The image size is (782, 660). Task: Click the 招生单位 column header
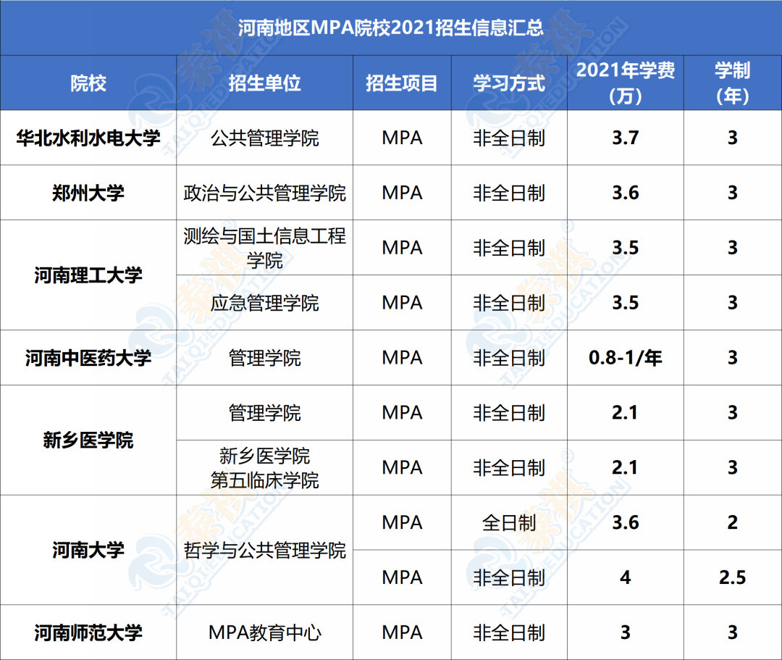click(x=264, y=83)
